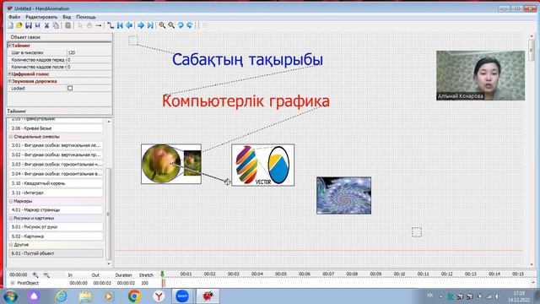The width and height of the screenshot is (540, 304).
Task: Click the Количество кадров после value field
Action: point(89,67)
